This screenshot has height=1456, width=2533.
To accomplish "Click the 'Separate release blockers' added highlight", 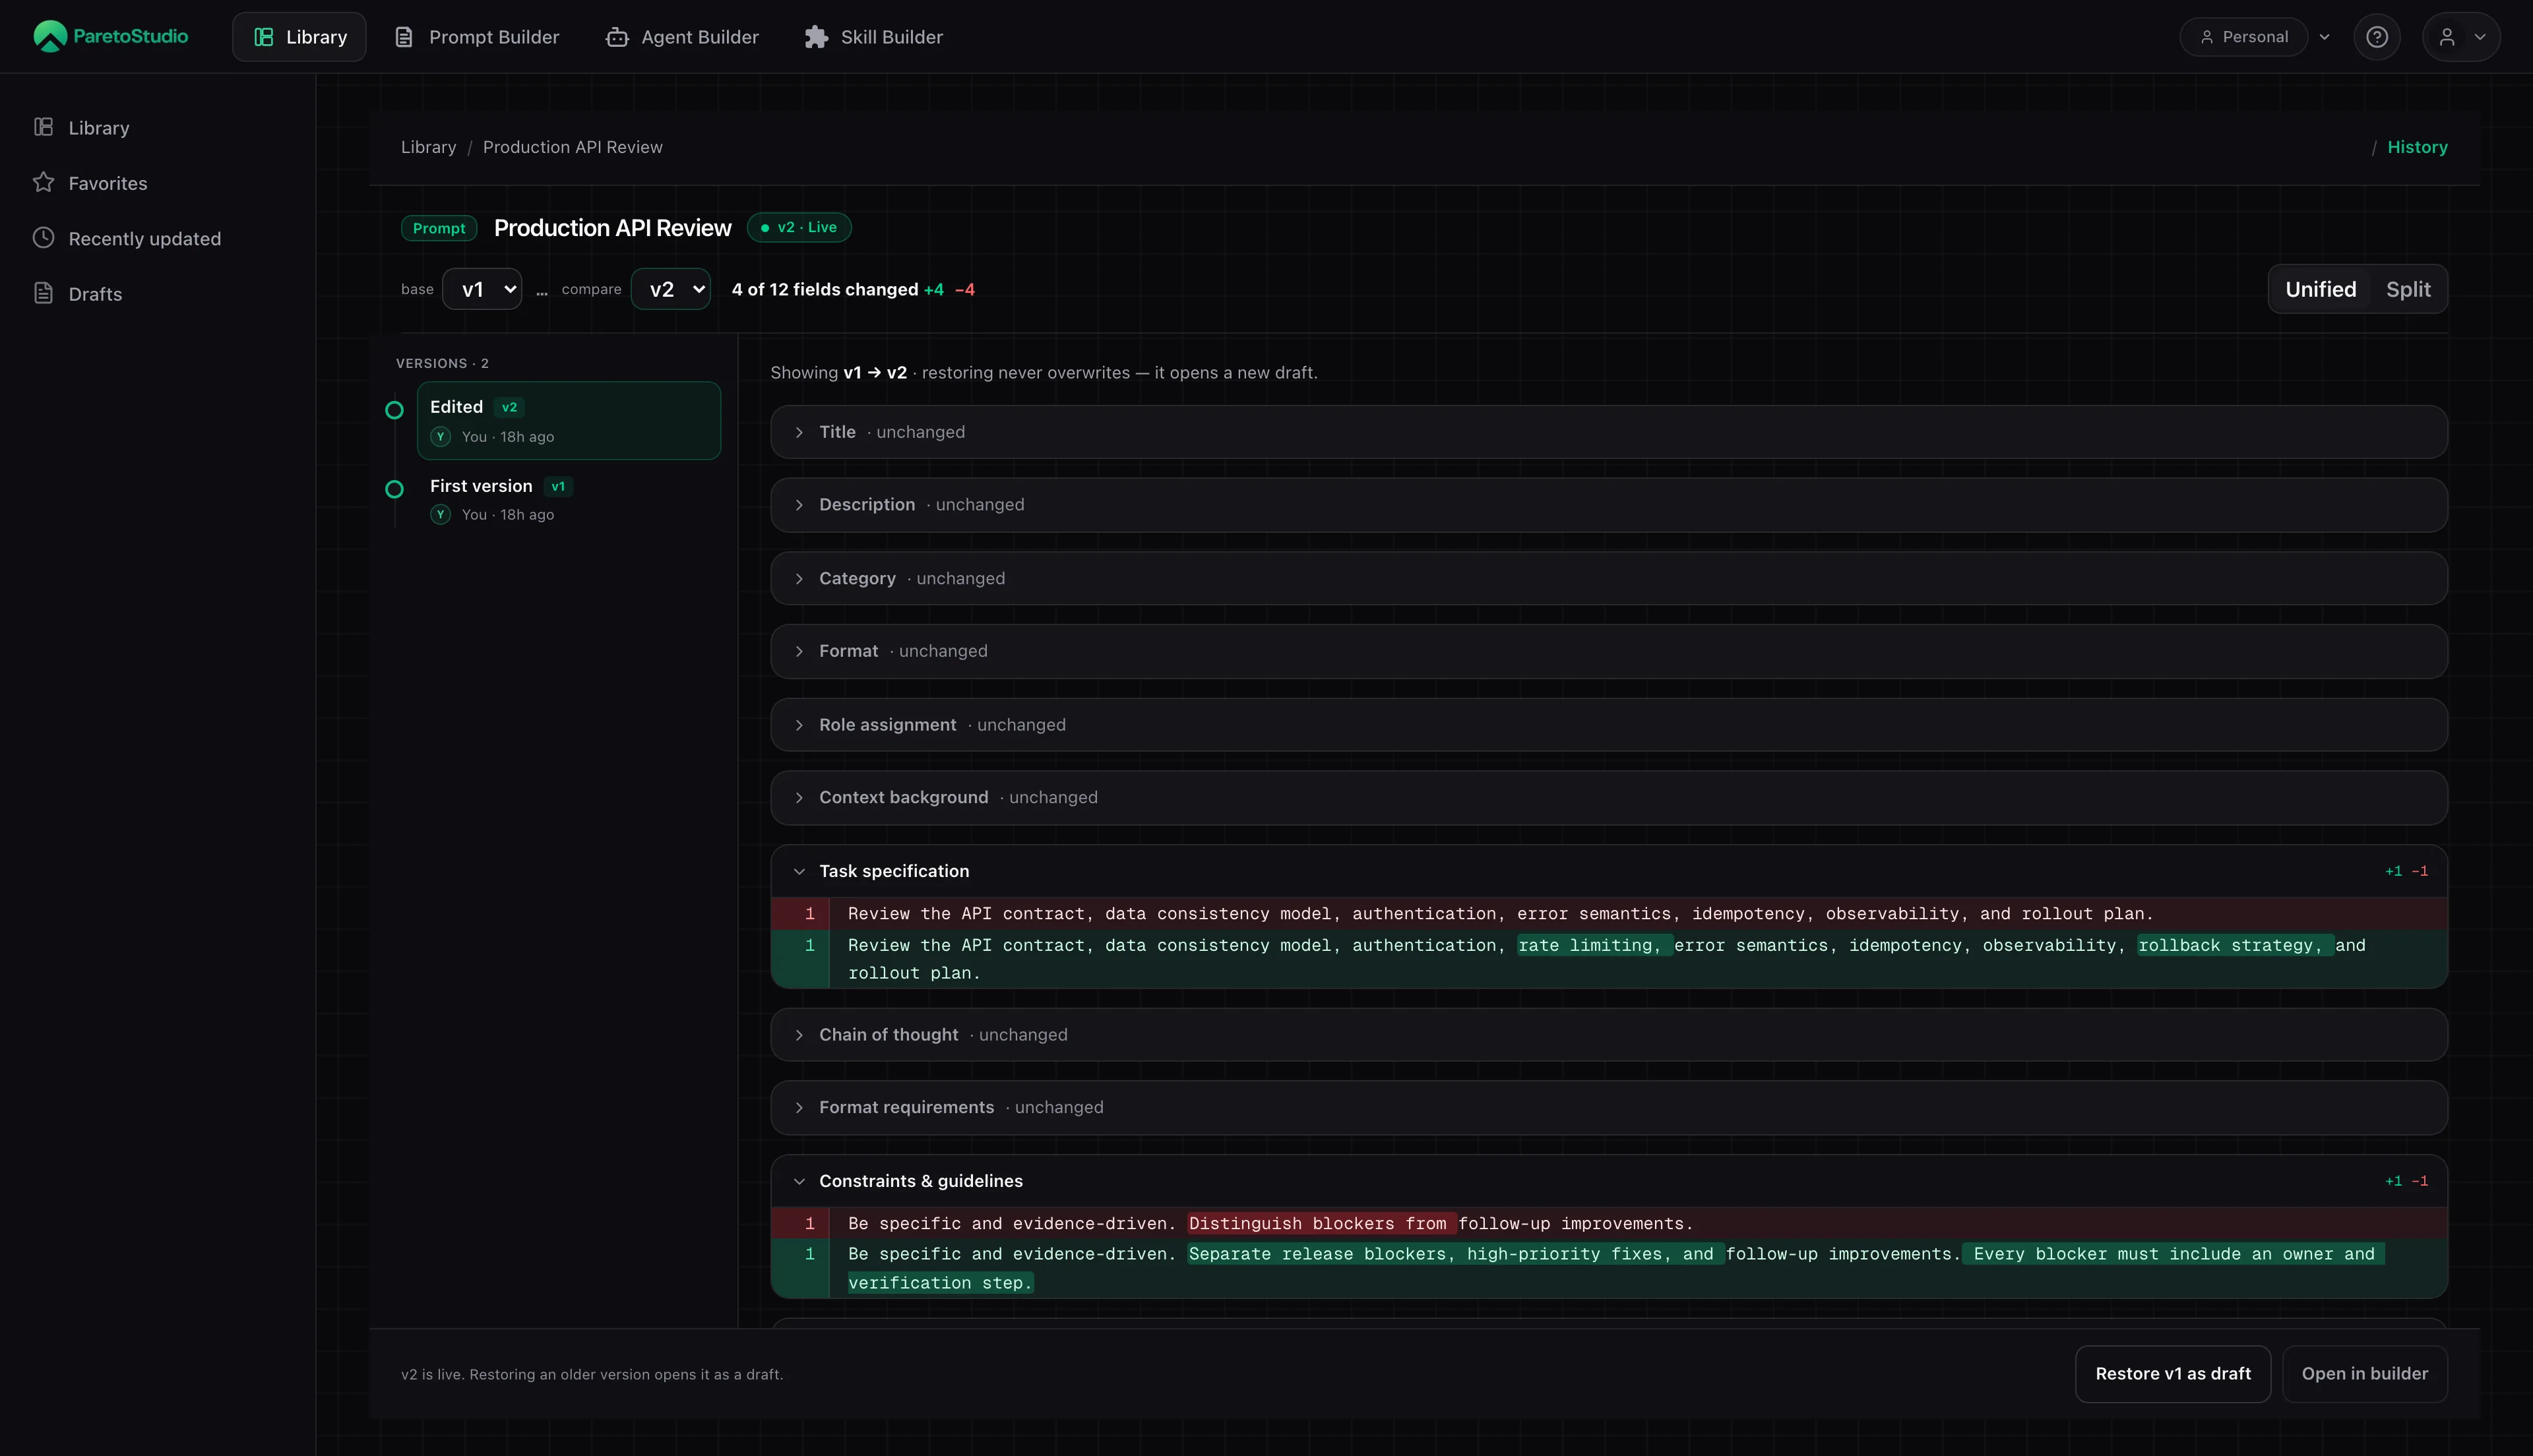I will pyautogui.click(x=1455, y=1254).
